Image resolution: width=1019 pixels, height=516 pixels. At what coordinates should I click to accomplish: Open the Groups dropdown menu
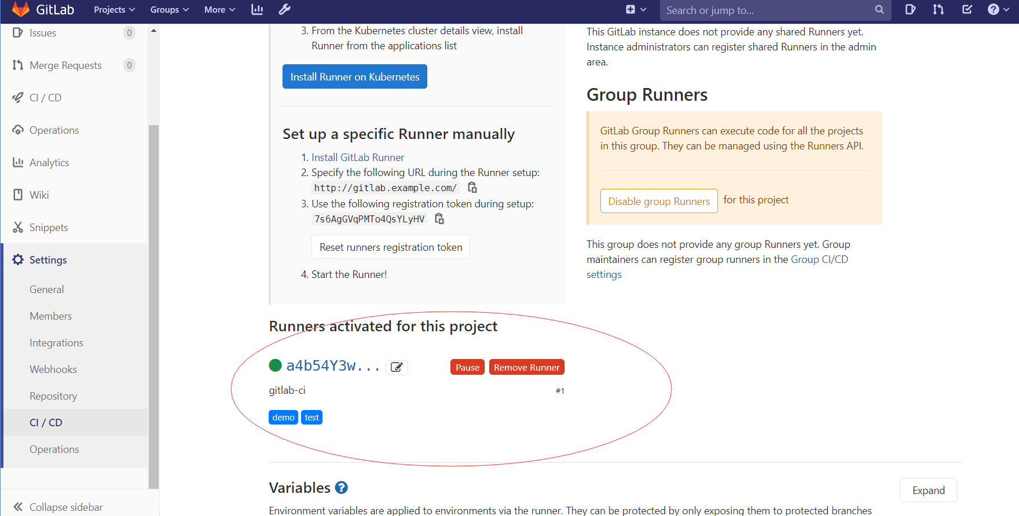(169, 10)
